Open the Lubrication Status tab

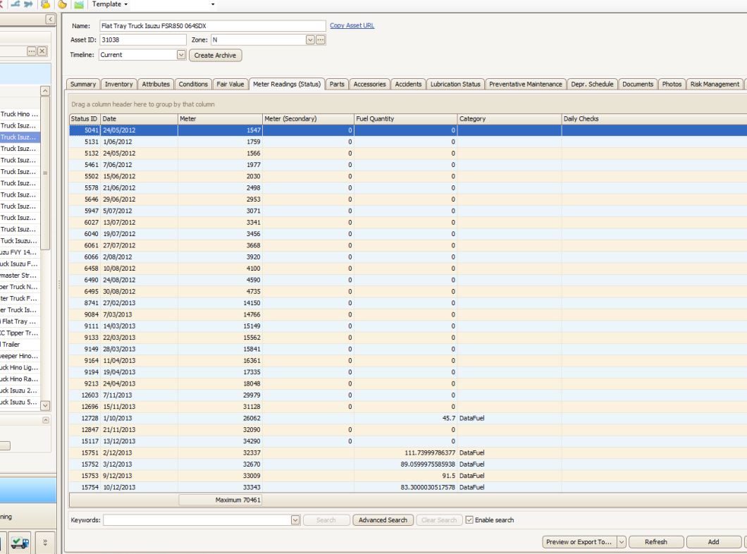tap(455, 84)
